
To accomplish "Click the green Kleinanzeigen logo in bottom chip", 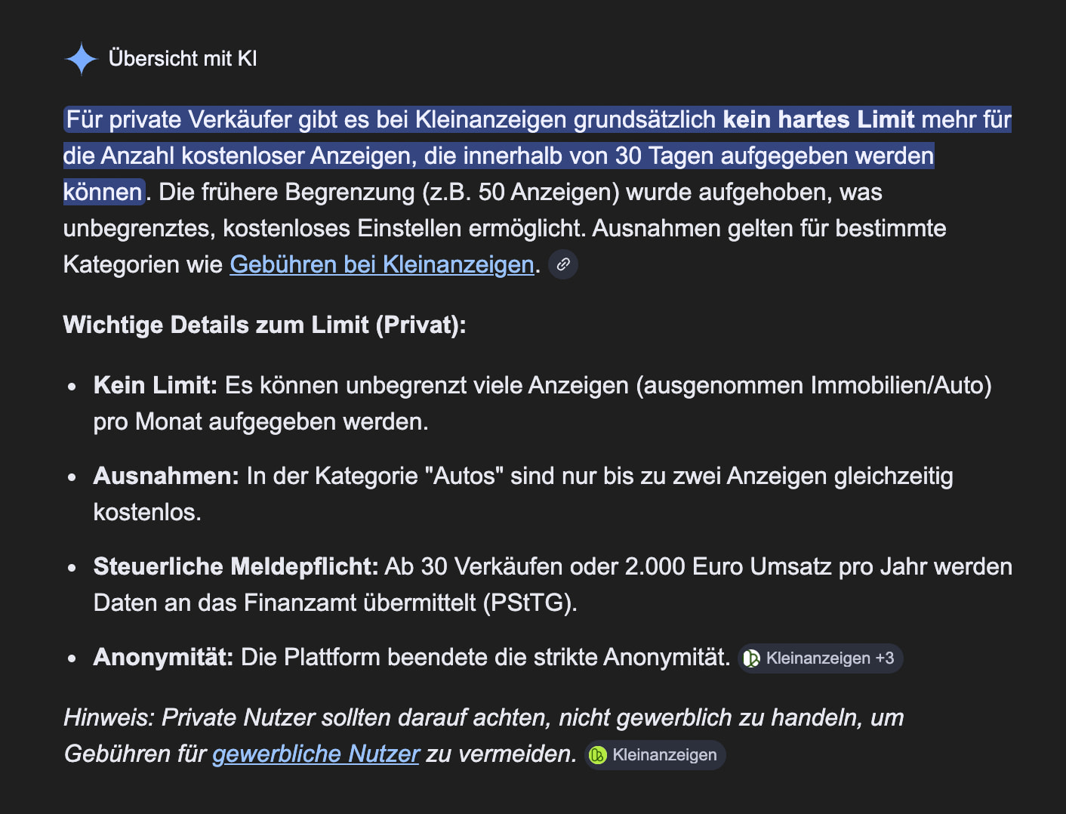I will click(x=598, y=755).
